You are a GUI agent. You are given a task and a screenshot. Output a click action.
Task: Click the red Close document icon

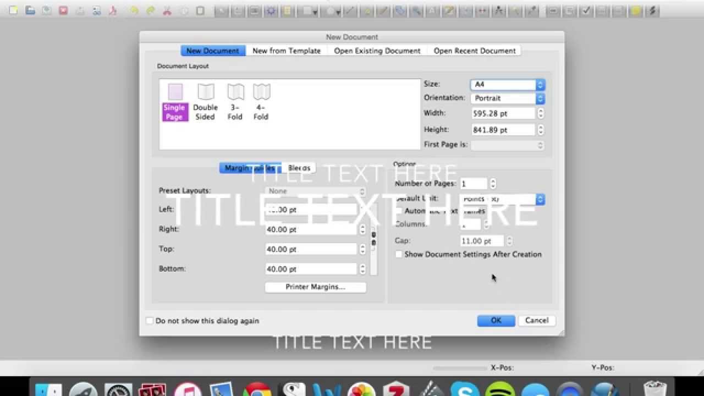(63, 10)
